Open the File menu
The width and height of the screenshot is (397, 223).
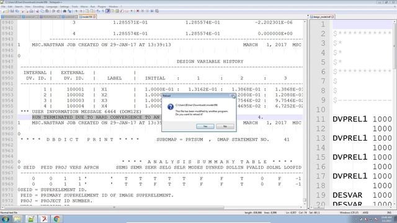pyautogui.click(x=3, y=7)
